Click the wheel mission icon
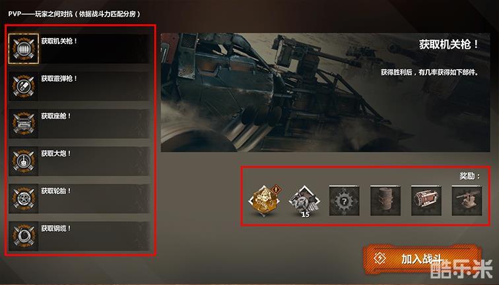The width and height of the screenshot is (499, 285). click(x=24, y=198)
